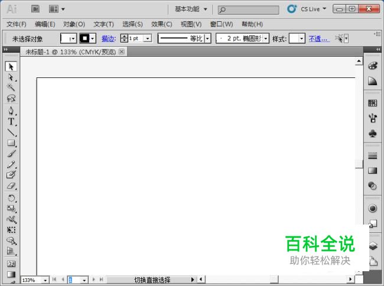Click the 描边 stroke panel link

(109, 38)
